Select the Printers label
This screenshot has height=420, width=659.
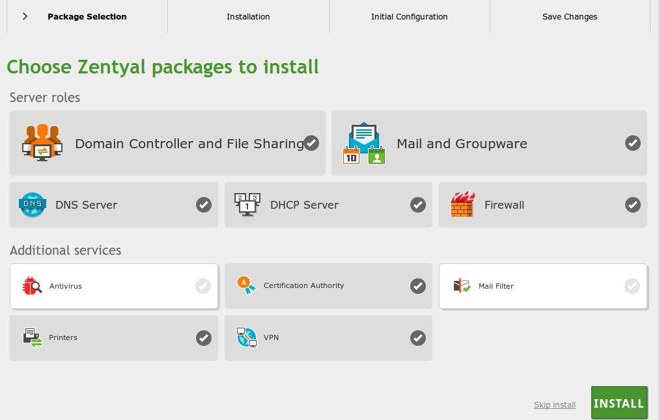point(63,337)
